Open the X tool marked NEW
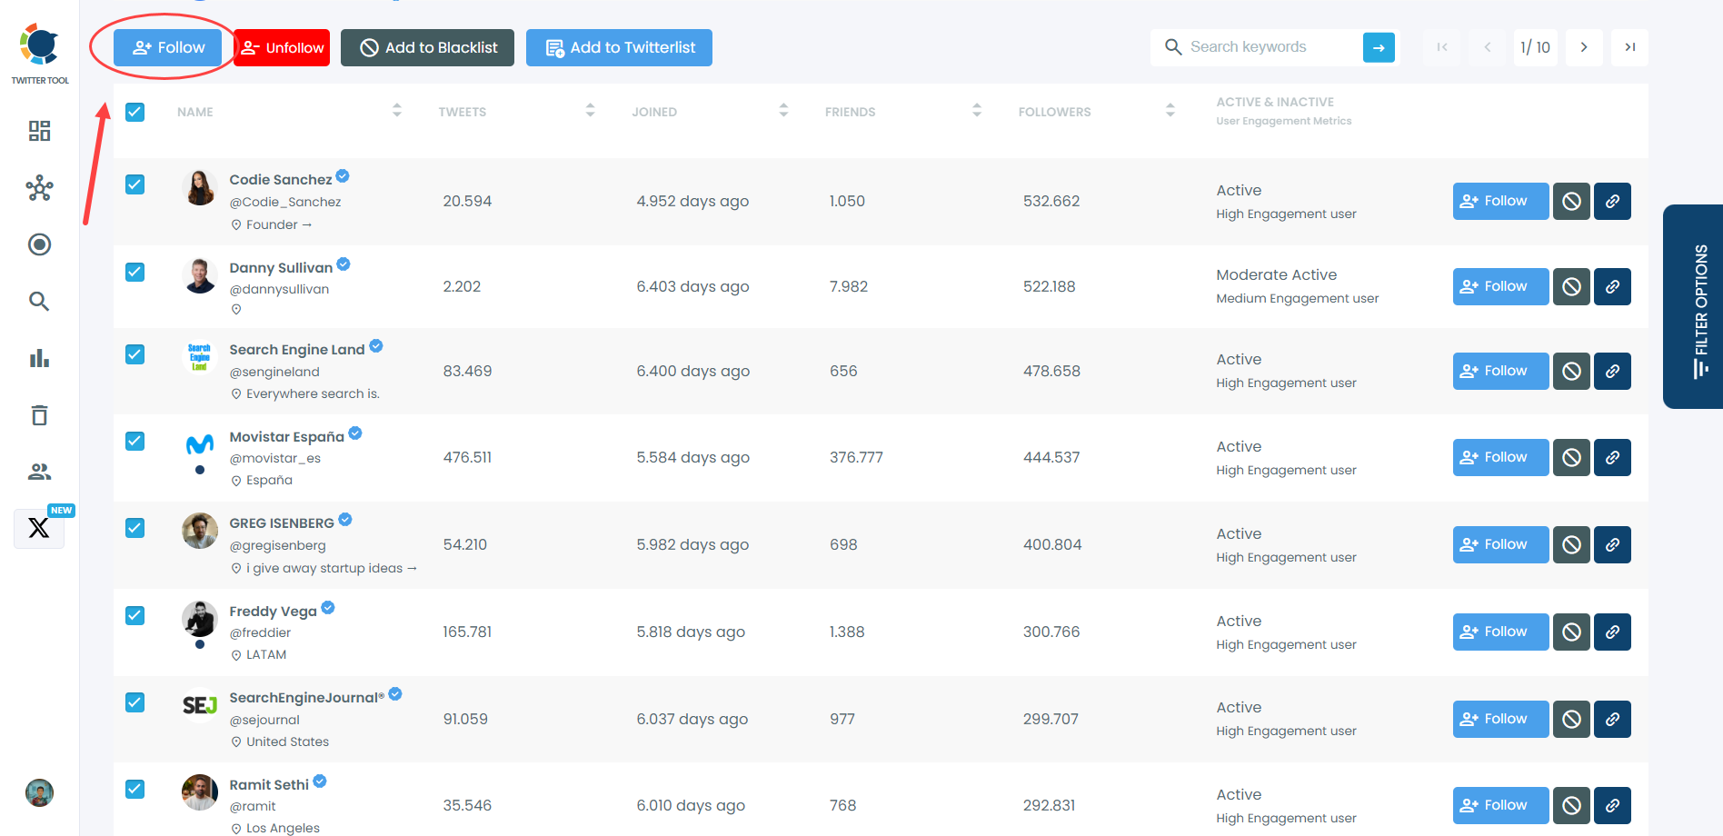This screenshot has width=1723, height=836. point(39,528)
